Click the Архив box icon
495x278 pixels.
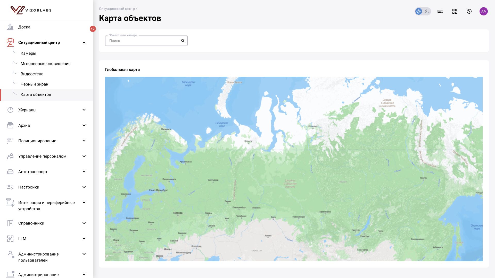click(x=10, y=125)
